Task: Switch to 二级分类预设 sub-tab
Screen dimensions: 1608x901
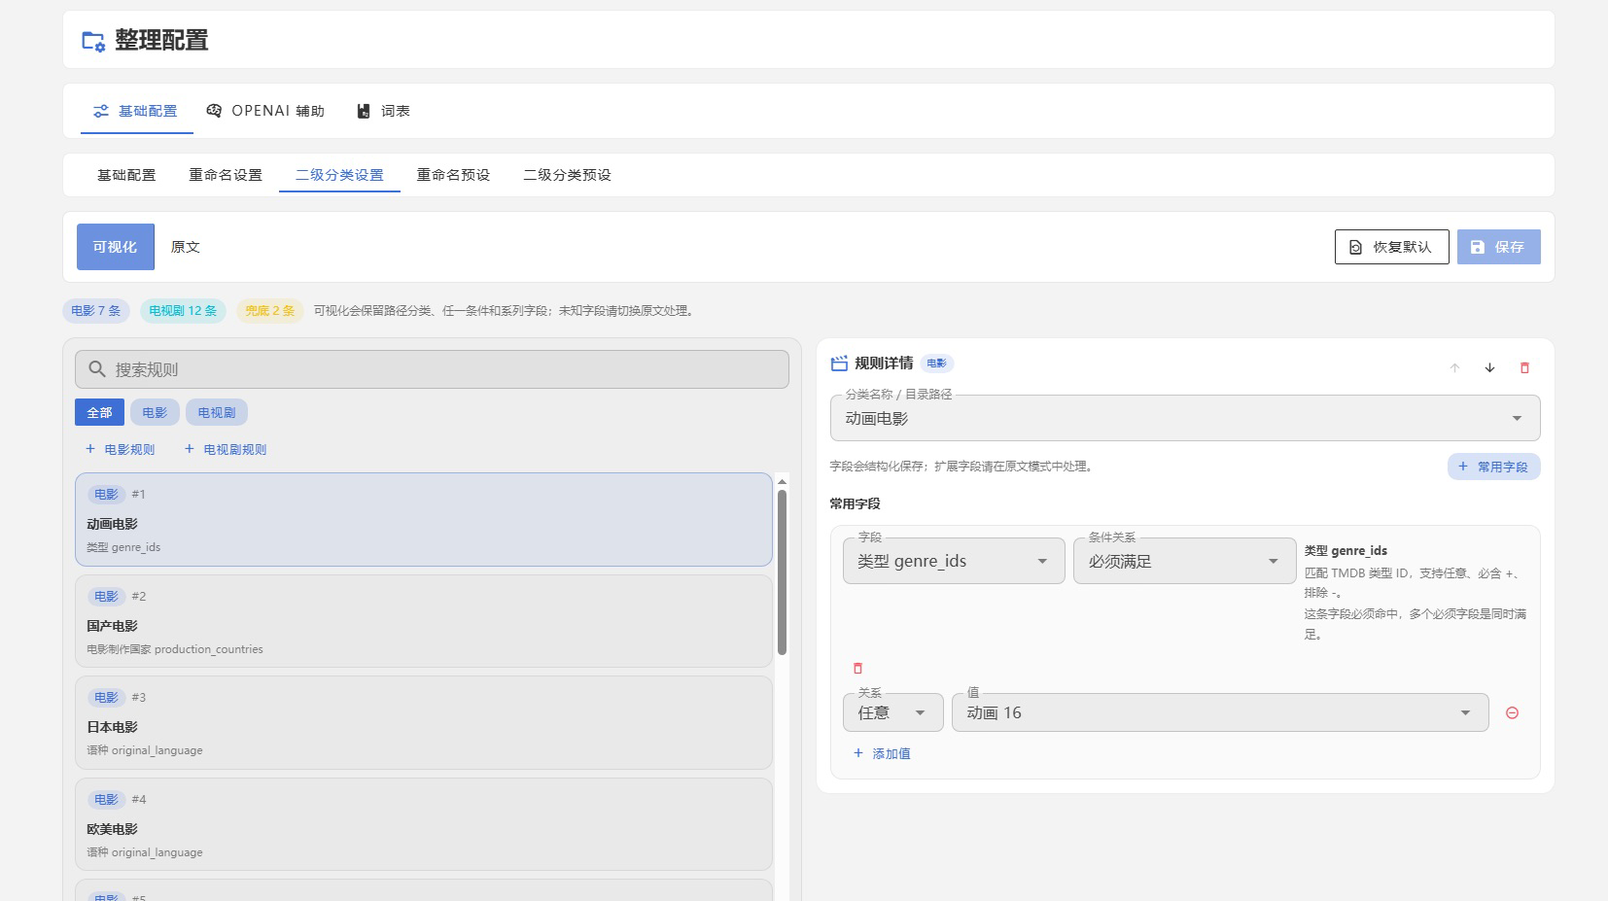Action: (x=567, y=175)
